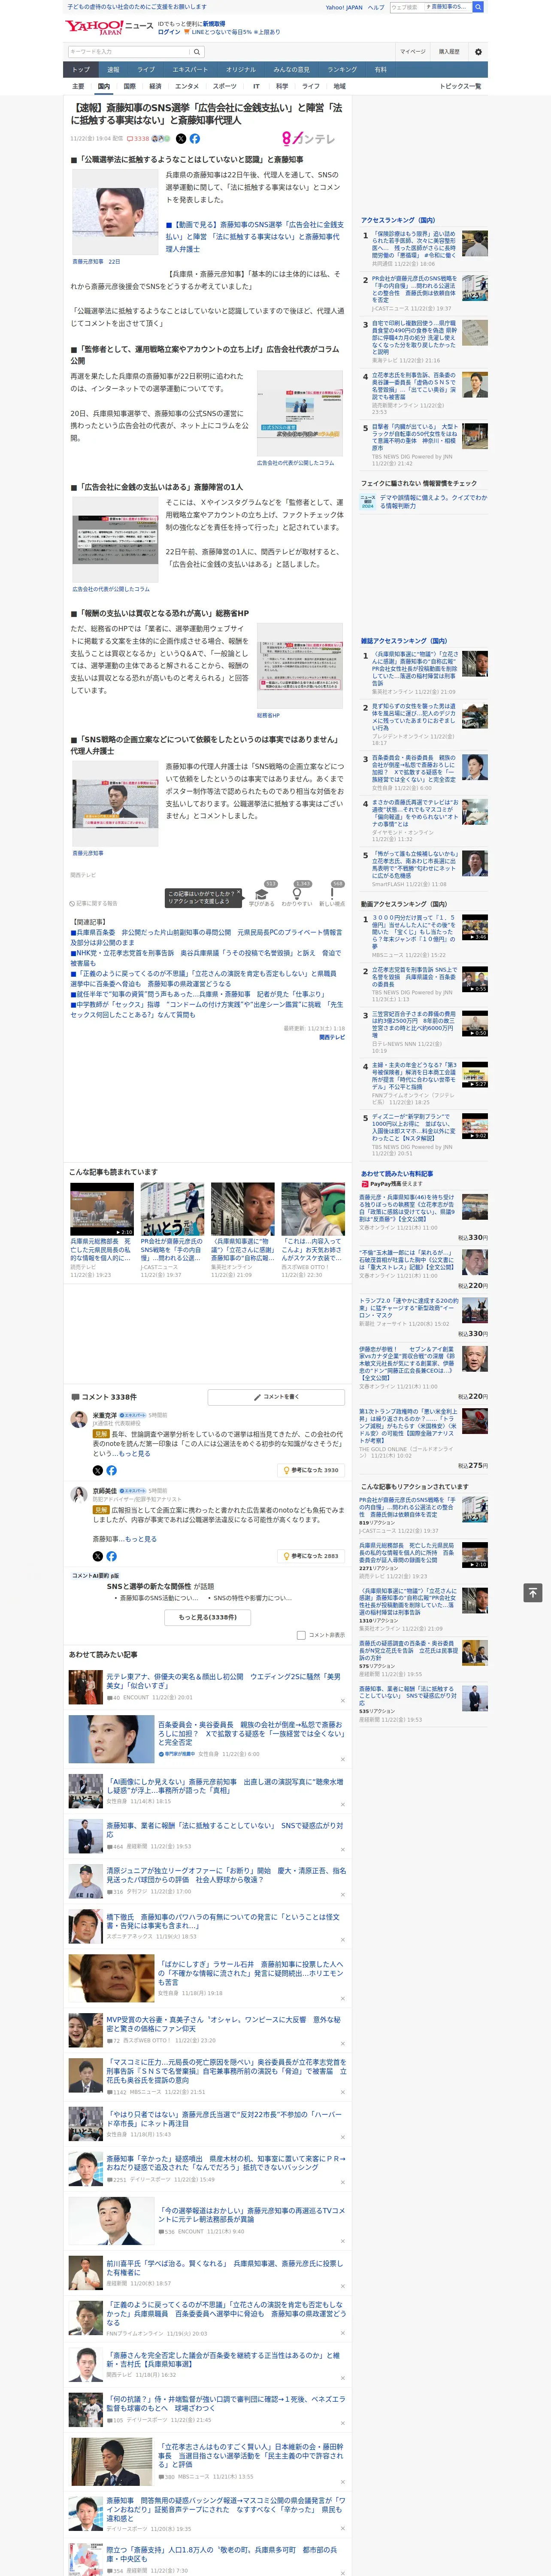This screenshot has width=551, height=2576.
Task: Click Facebook share icon under 京師美佳 comment
Action: [x=111, y=1556]
